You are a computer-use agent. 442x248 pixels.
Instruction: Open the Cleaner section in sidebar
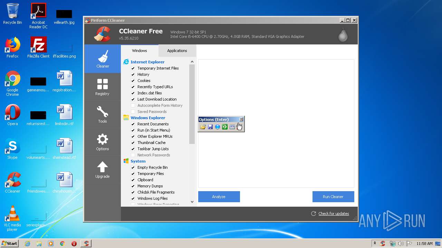tap(103, 59)
